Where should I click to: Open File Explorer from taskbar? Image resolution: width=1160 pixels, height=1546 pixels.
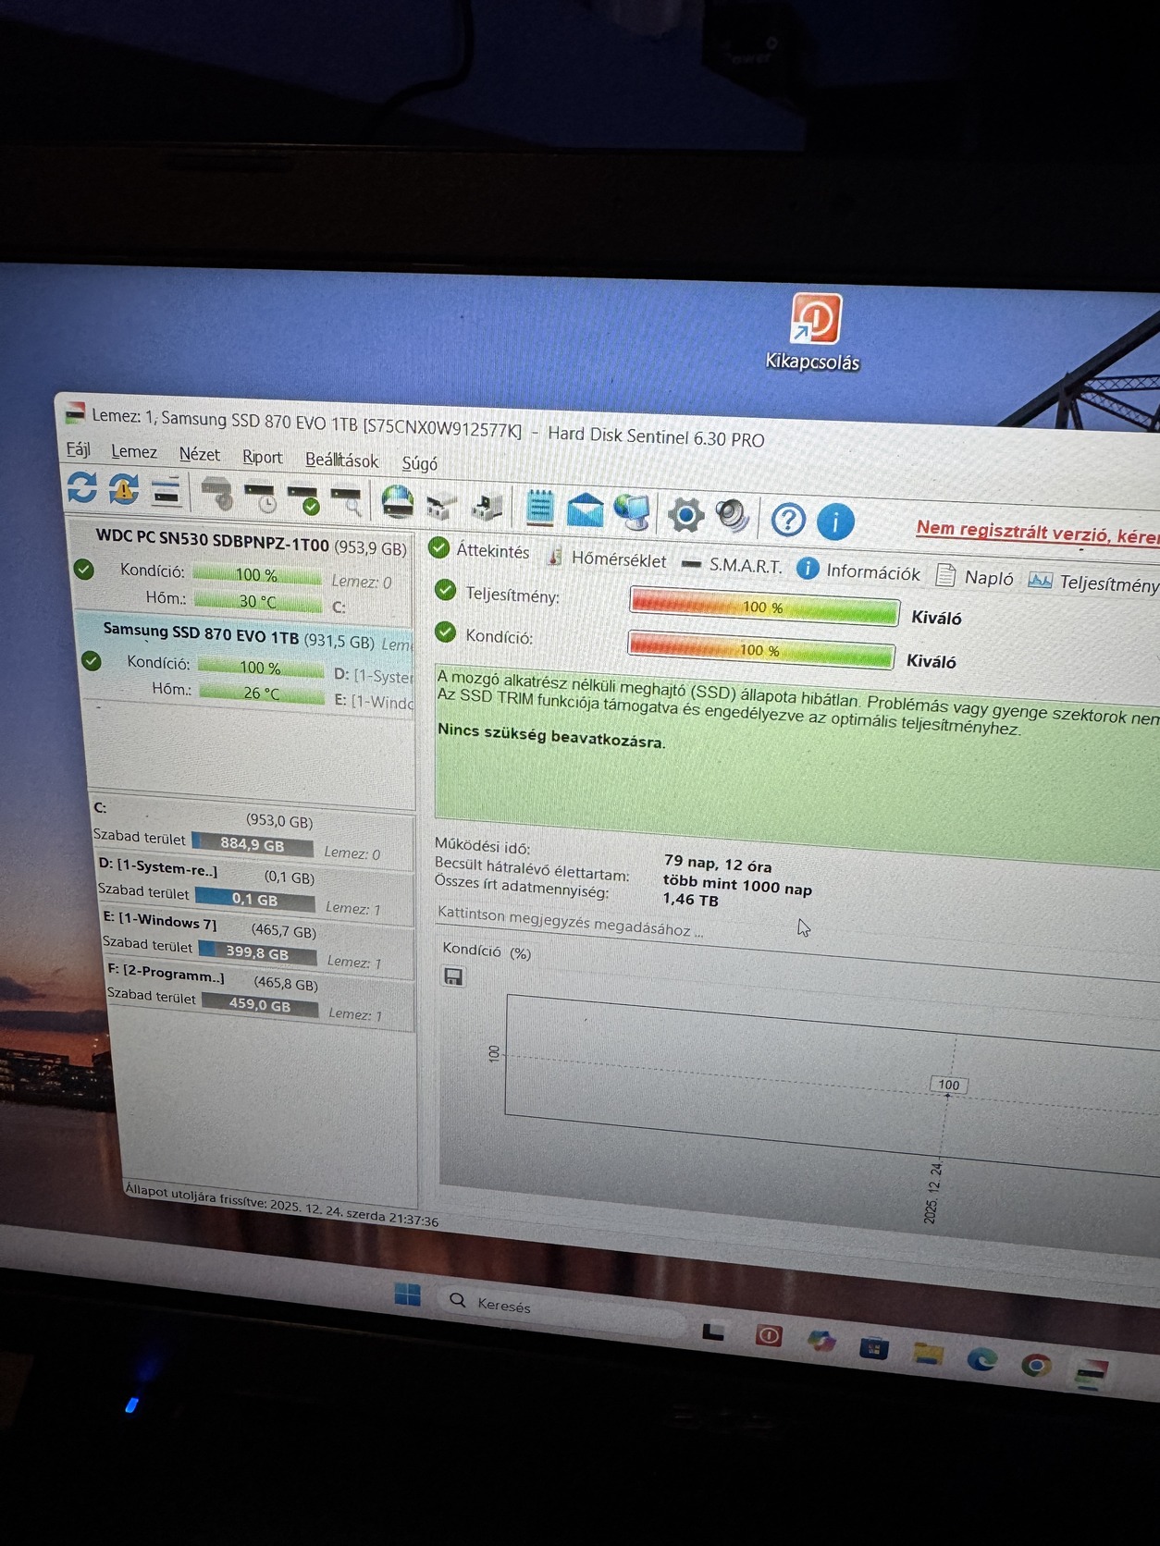[x=928, y=1354]
